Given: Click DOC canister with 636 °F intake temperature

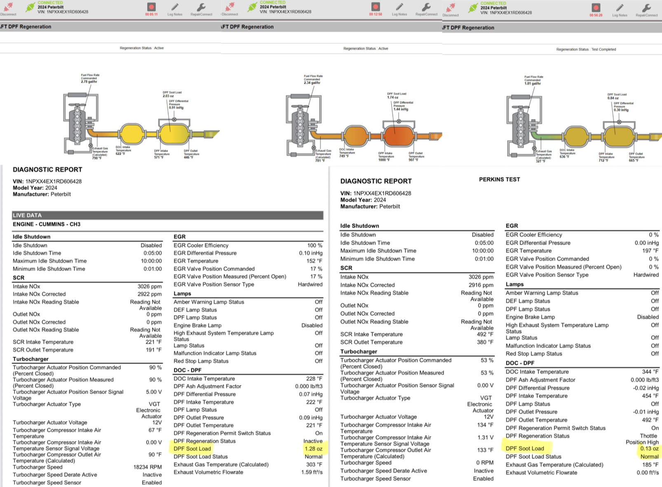Looking at the screenshot, I should click(x=576, y=137).
